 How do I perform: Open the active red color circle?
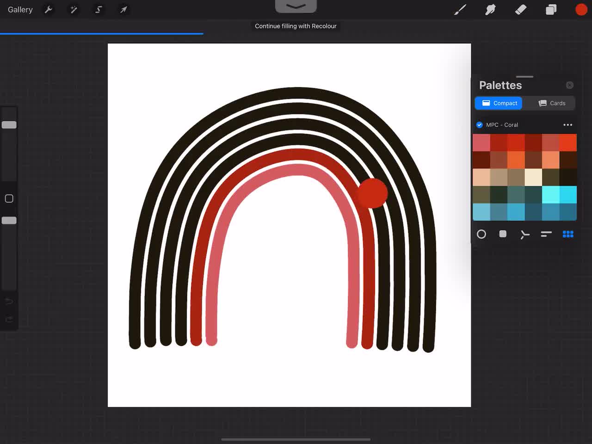[581, 10]
